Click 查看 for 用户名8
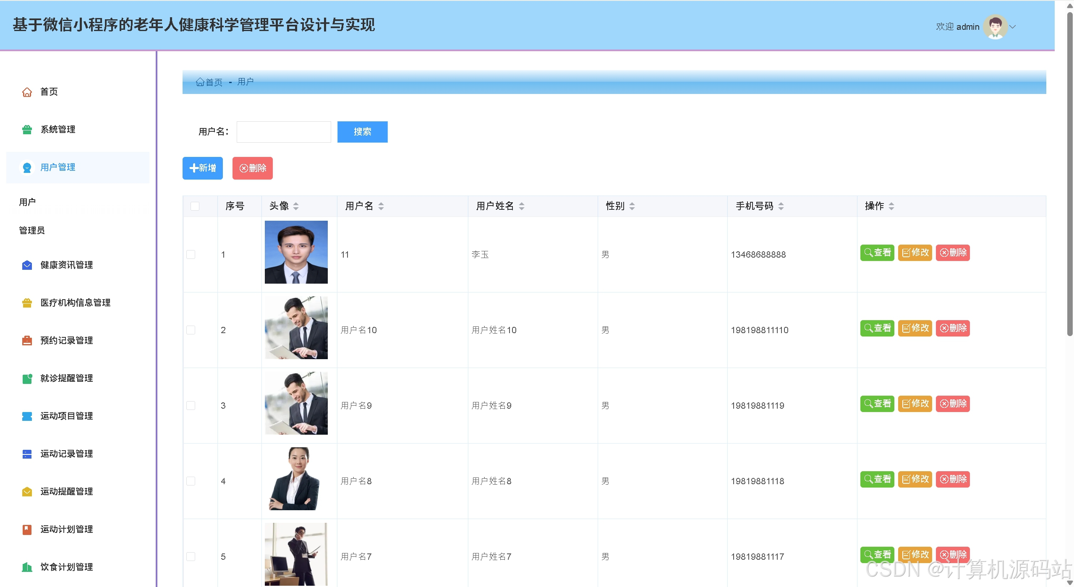Viewport: 1074px width, 587px height. (877, 479)
